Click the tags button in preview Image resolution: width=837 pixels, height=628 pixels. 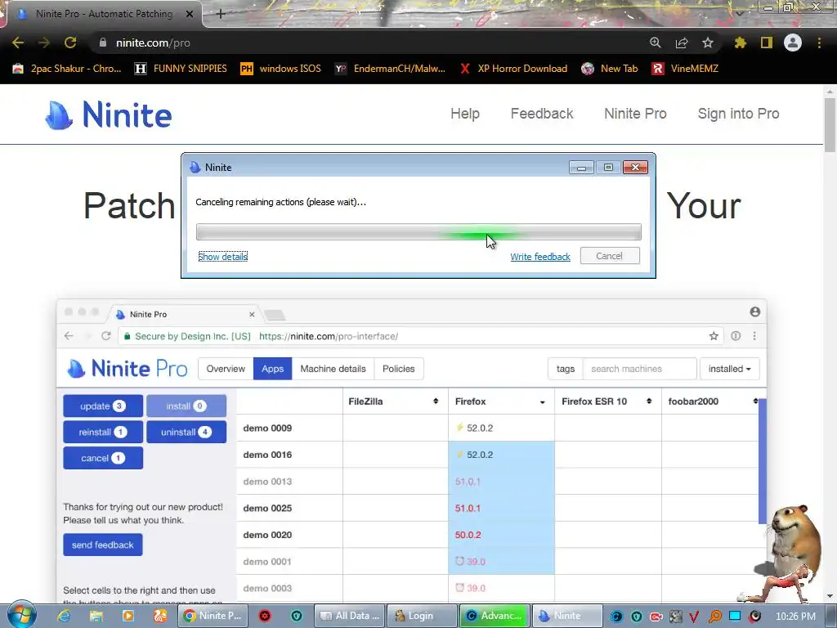(x=566, y=369)
